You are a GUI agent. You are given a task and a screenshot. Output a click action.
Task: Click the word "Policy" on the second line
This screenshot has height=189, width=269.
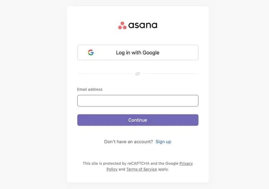(x=112, y=169)
